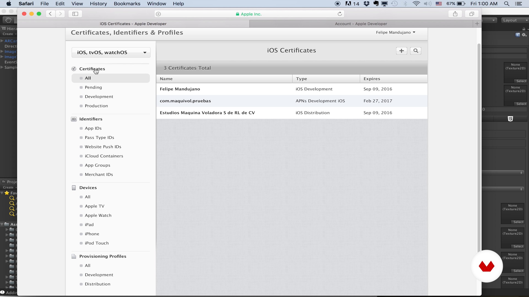
Task: Open Merchant IDs
Action: [99, 175]
